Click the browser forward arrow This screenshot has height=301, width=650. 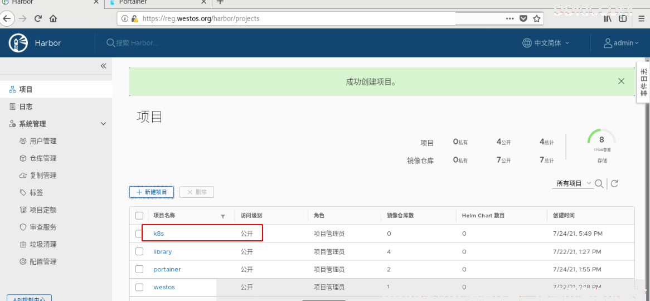[x=23, y=18]
